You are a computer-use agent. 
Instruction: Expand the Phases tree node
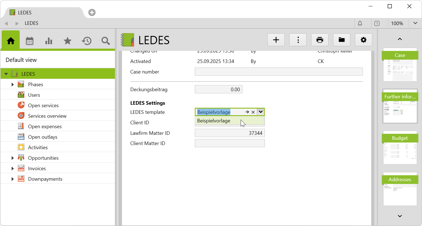coord(12,85)
